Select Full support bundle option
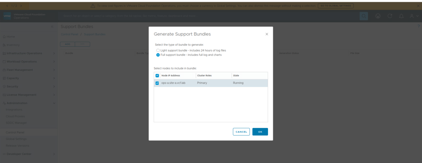 click(158, 55)
